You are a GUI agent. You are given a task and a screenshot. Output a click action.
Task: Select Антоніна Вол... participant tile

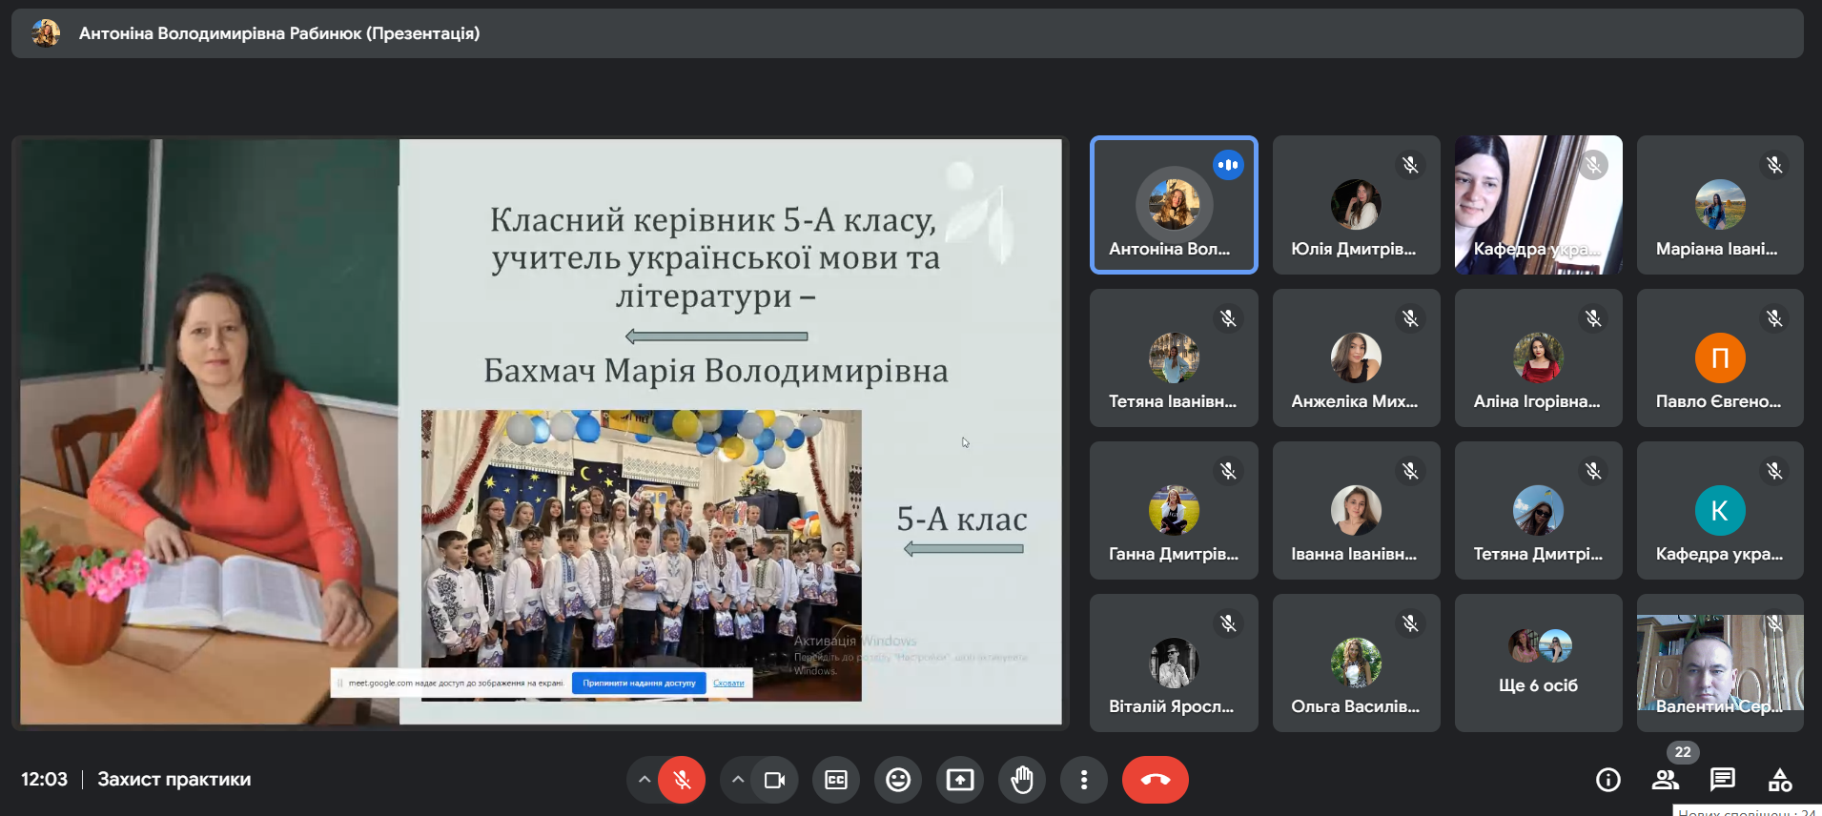pyautogui.click(x=1174, y=205)
